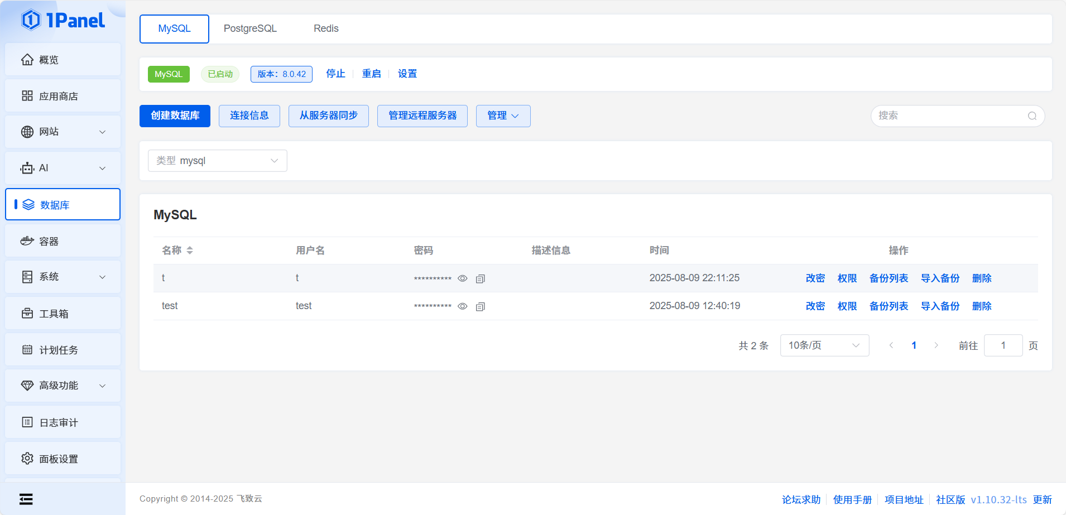Click the 系统 system icon

click(27, 277)
